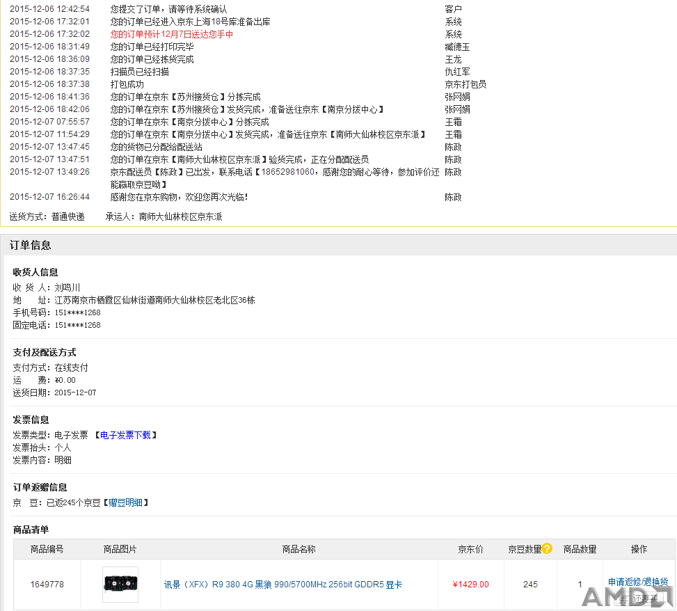
Task: Click the entry 您的订单已经打印完毕
Action: point(152,47)
